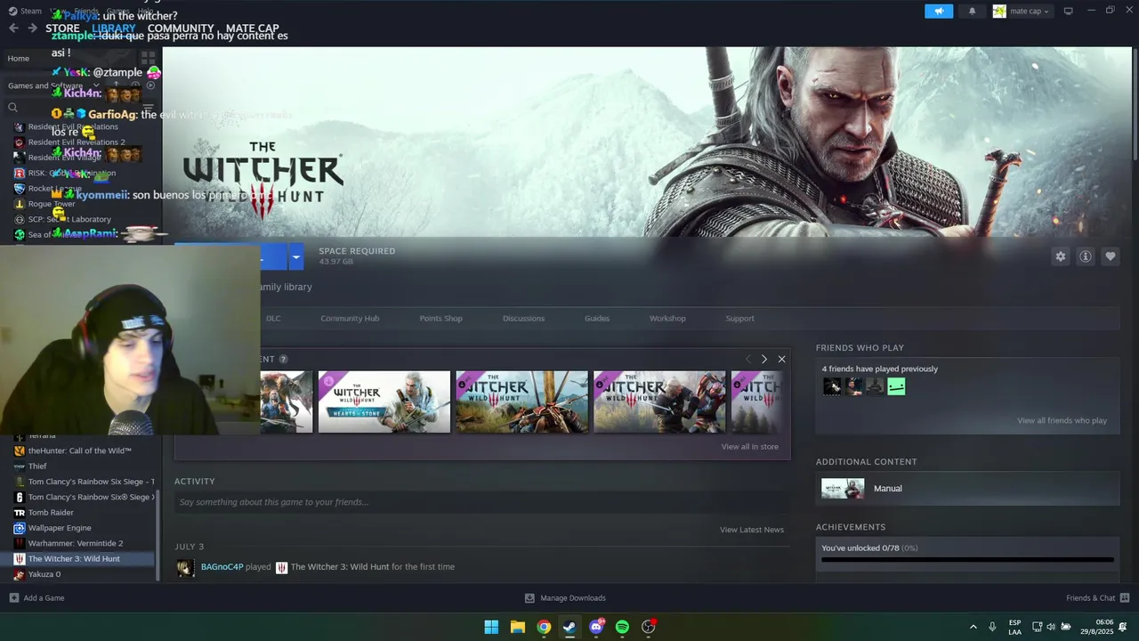Click the Add a Game plus icon
Screen dimensions: 1139x641
point(13,598)
